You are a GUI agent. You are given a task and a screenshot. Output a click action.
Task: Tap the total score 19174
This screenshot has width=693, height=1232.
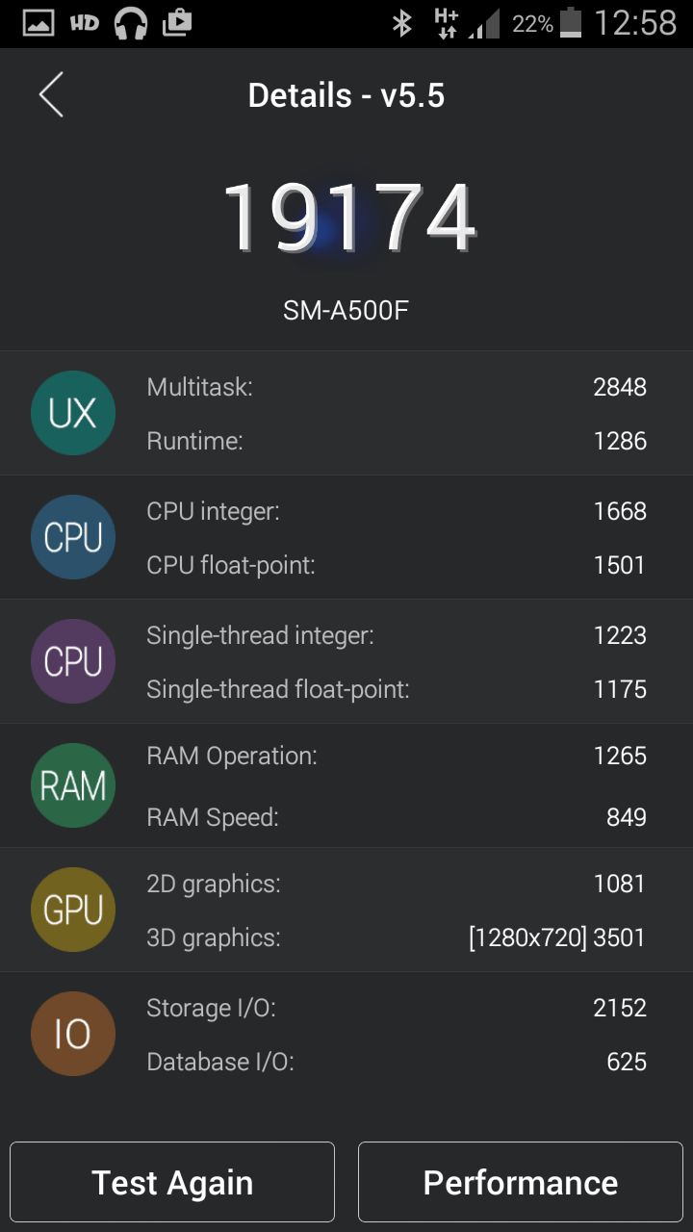coord(348,218)
